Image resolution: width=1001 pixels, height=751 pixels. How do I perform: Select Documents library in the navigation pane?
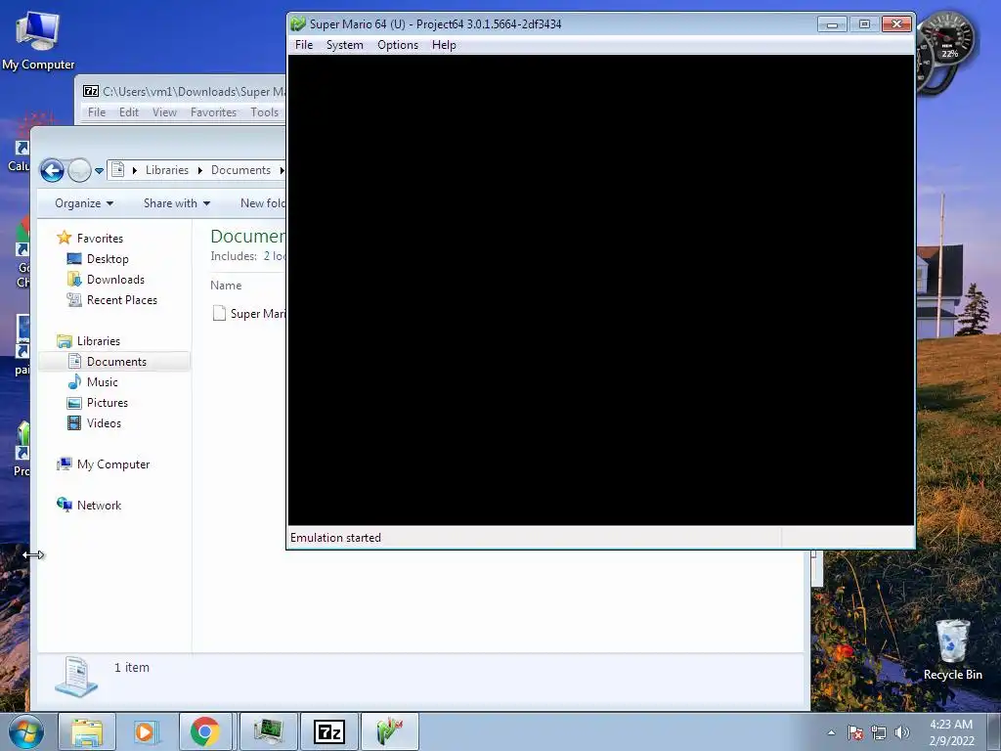pos(115,362)
